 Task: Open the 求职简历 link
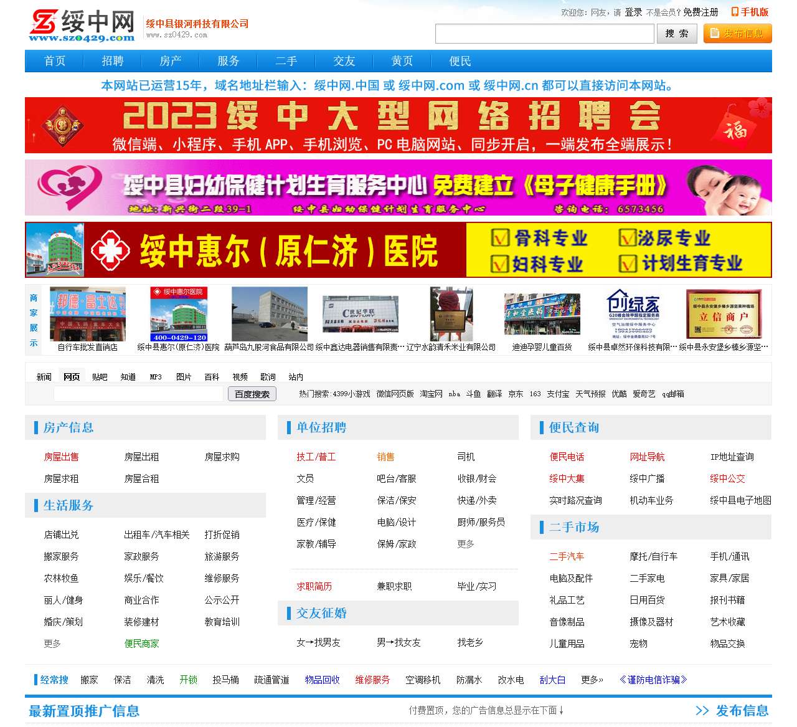[314, 586]
